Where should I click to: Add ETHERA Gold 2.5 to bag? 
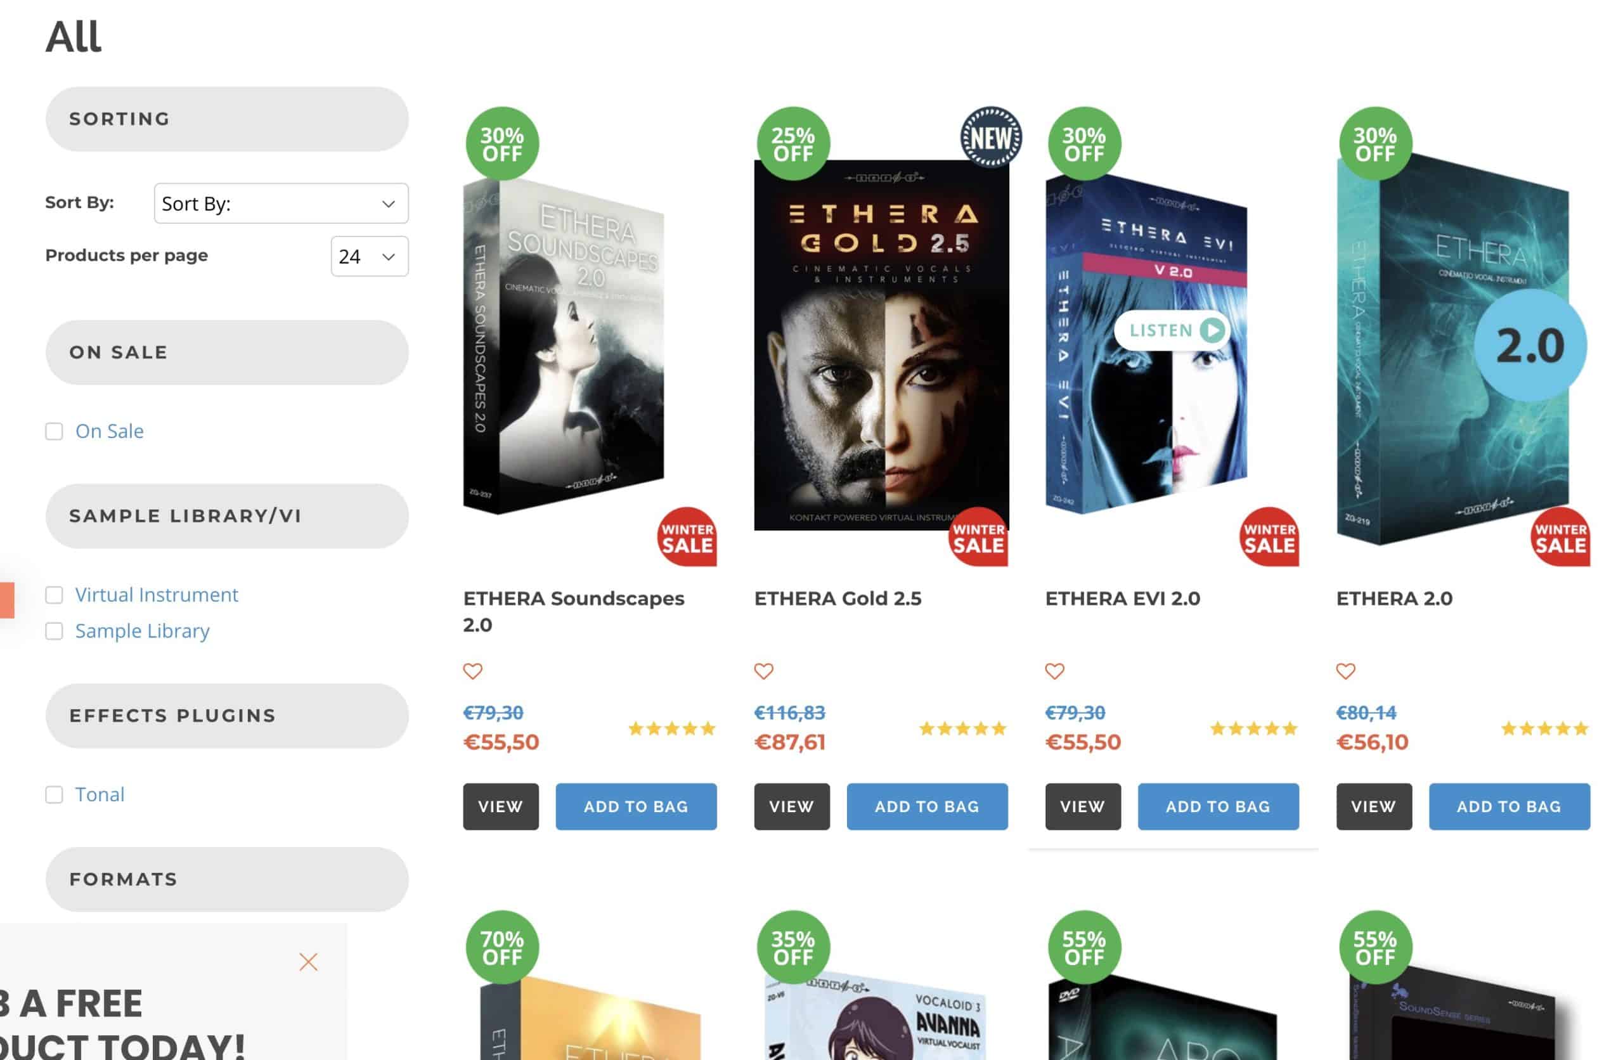(x=927, y=806)
